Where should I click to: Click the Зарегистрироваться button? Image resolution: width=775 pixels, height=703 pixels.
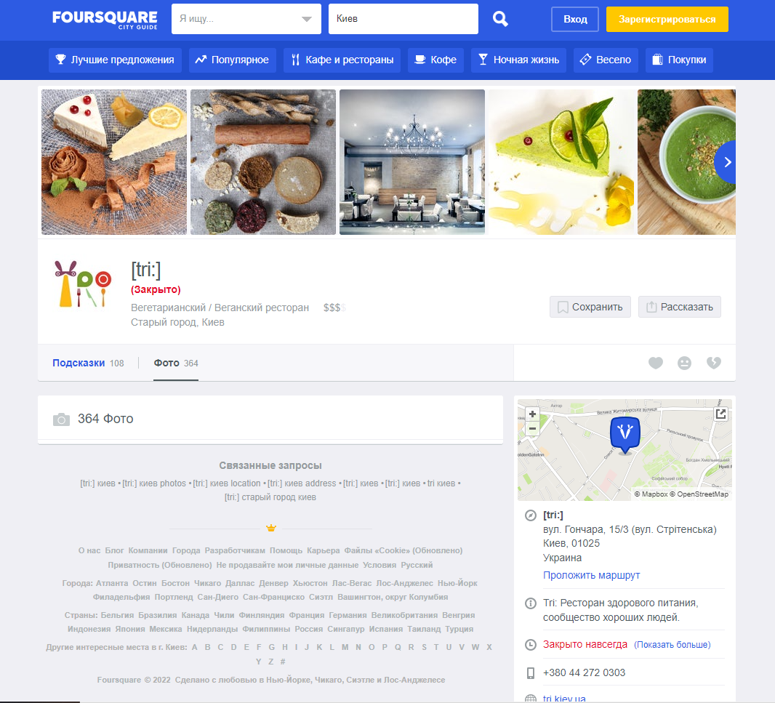[x=667, y=20]
